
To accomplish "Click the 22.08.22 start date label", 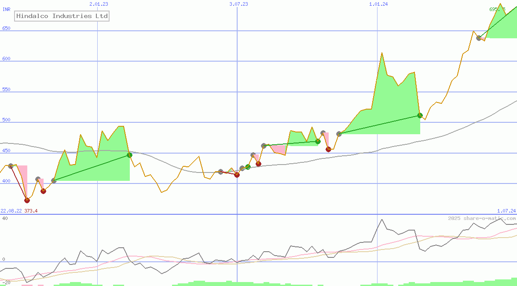I will point(11,211).
